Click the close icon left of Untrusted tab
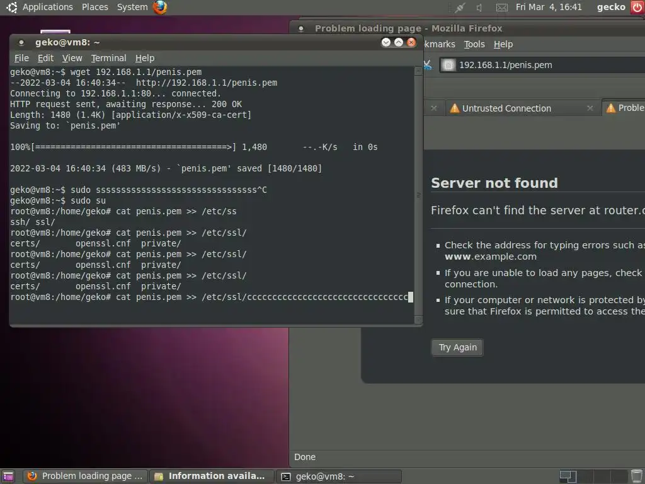645x484 pixels. tap(433, 108)
